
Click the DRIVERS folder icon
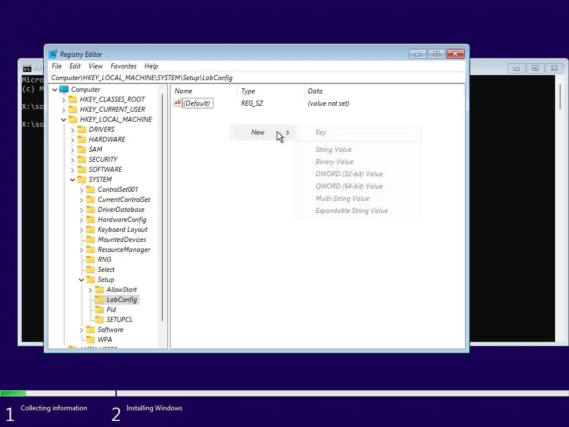tap(82, 129)
